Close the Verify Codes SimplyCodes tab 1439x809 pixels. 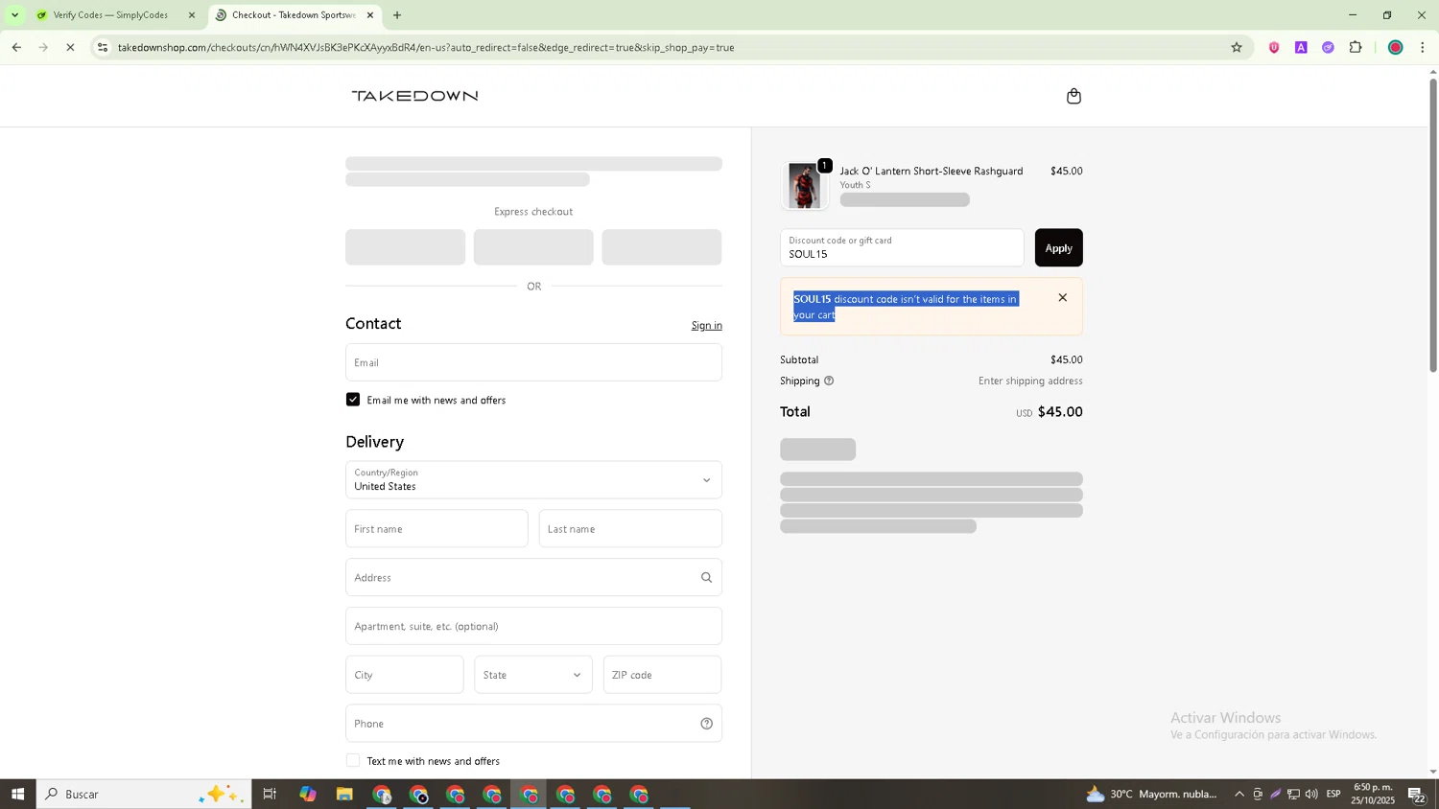(x=191, y=15)
